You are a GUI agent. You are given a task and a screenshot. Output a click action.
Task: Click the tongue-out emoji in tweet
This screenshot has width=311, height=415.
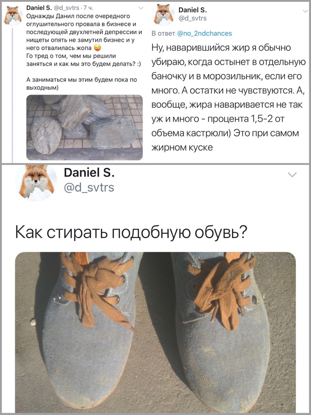pos(97,48)
